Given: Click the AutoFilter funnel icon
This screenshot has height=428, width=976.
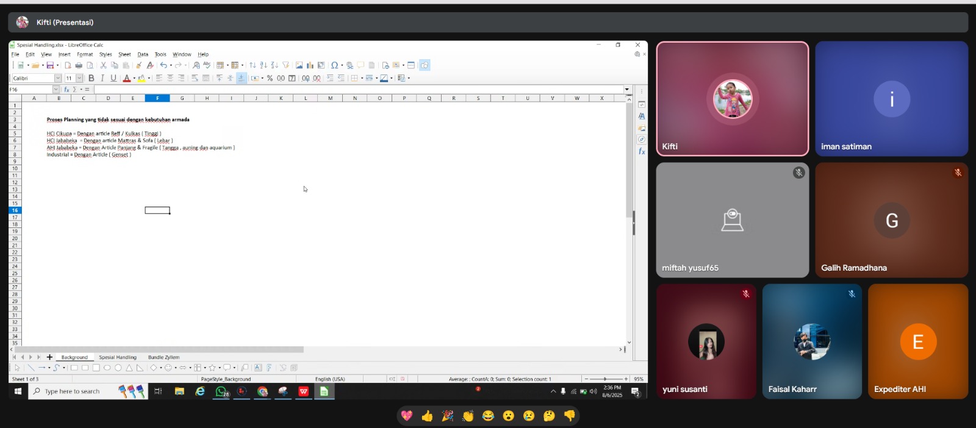Looking at the screenshot, I should (x=285, y=65).
